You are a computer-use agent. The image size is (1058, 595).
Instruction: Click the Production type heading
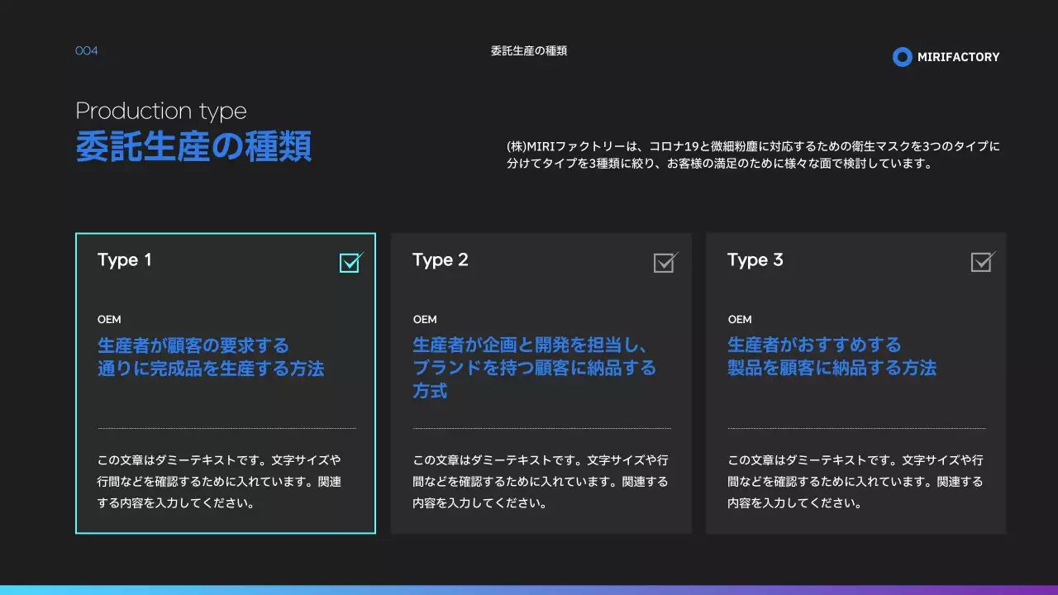click(x=161, y=111)
